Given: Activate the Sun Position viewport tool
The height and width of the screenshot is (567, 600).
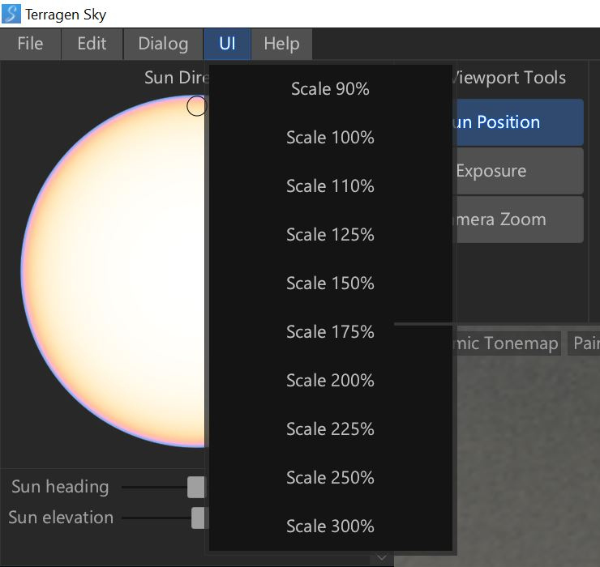Looking at the screenshot, I should pos(520,122).
